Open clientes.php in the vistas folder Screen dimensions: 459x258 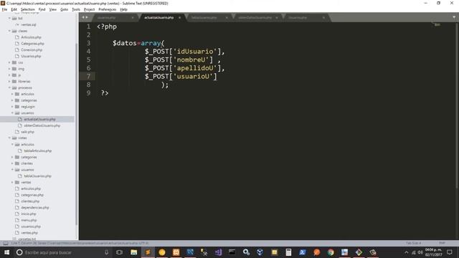point(30,201)
